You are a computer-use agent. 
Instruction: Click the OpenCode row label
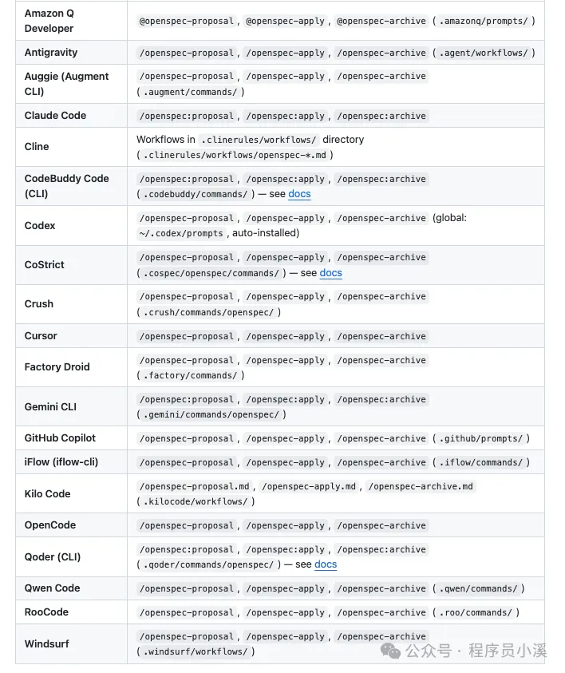[50, 525]
